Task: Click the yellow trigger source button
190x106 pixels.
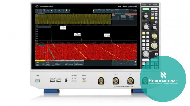Action: [152, 18]
